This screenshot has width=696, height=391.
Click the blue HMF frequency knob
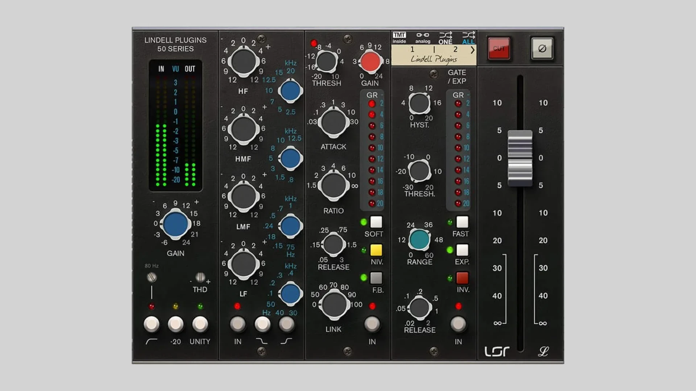(290, 158)
